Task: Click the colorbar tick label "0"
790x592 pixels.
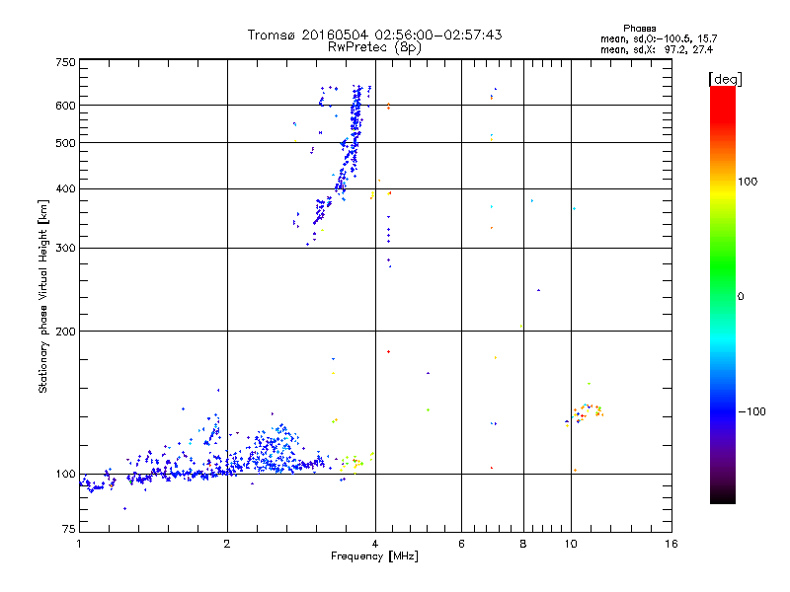Action: (x=741, y=297)
